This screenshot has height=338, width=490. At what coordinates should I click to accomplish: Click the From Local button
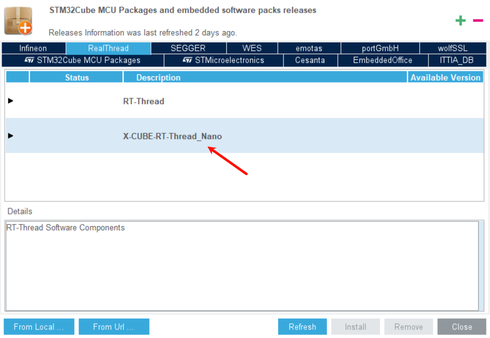(39, 327)
